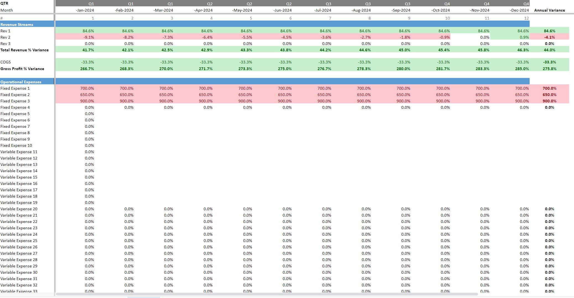Viewport: 574px width, 298px height.
Task: Select the Rev 1 row label
Action: coord(6,31)
